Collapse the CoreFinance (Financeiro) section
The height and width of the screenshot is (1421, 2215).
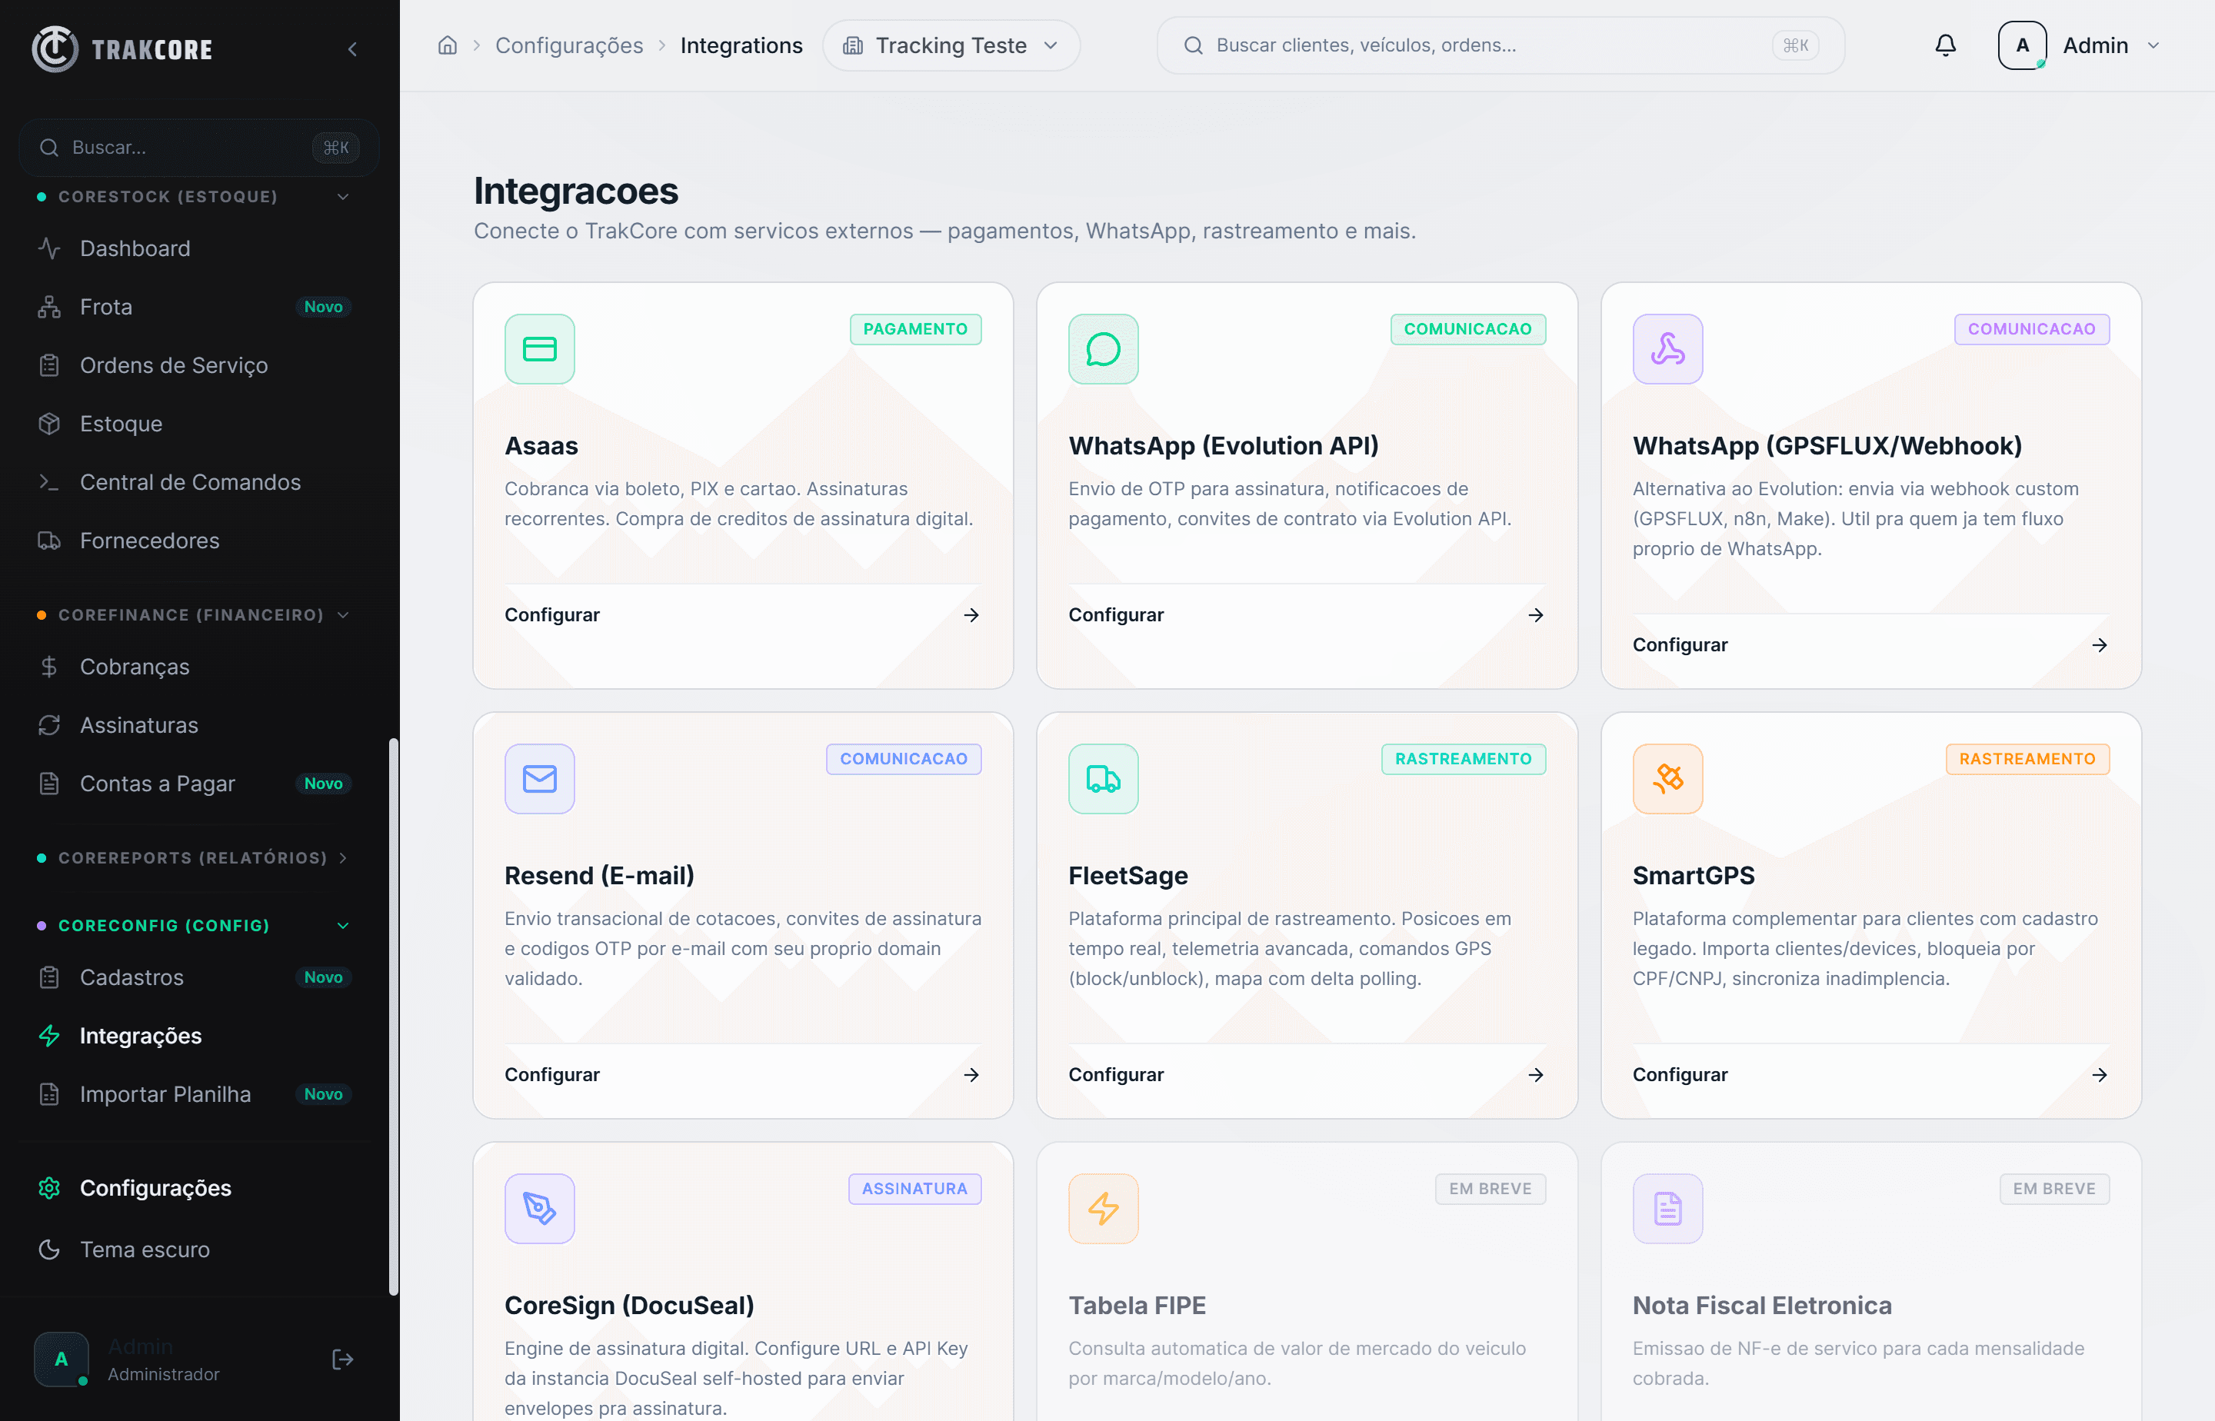tap(194, 614)
